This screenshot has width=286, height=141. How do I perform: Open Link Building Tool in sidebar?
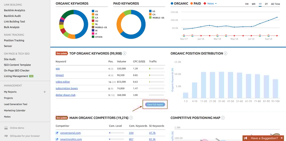pyautogui.click(x=14, y=21)
